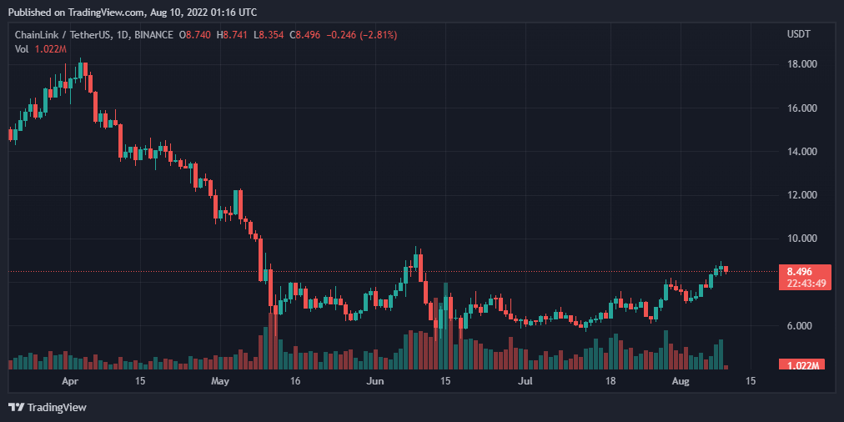Click the Apr date on time axis

click(x=70, y=381)
